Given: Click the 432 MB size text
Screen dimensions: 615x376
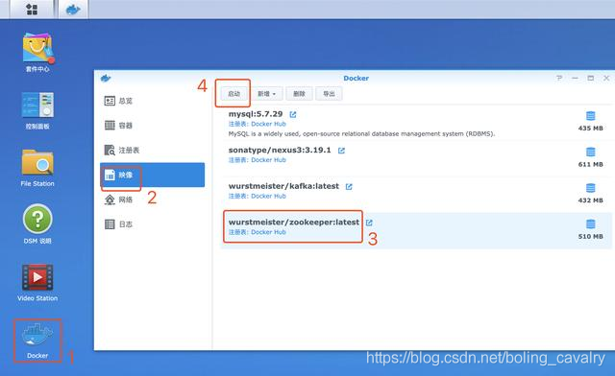Looking at the screenshot, I should click(590, 200).
